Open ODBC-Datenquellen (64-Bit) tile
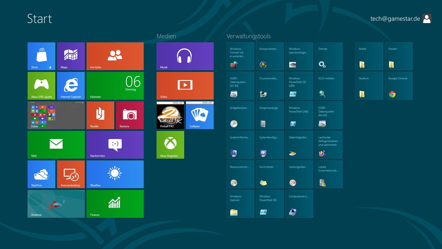442x249 pixels. click(x=329, y=115)
